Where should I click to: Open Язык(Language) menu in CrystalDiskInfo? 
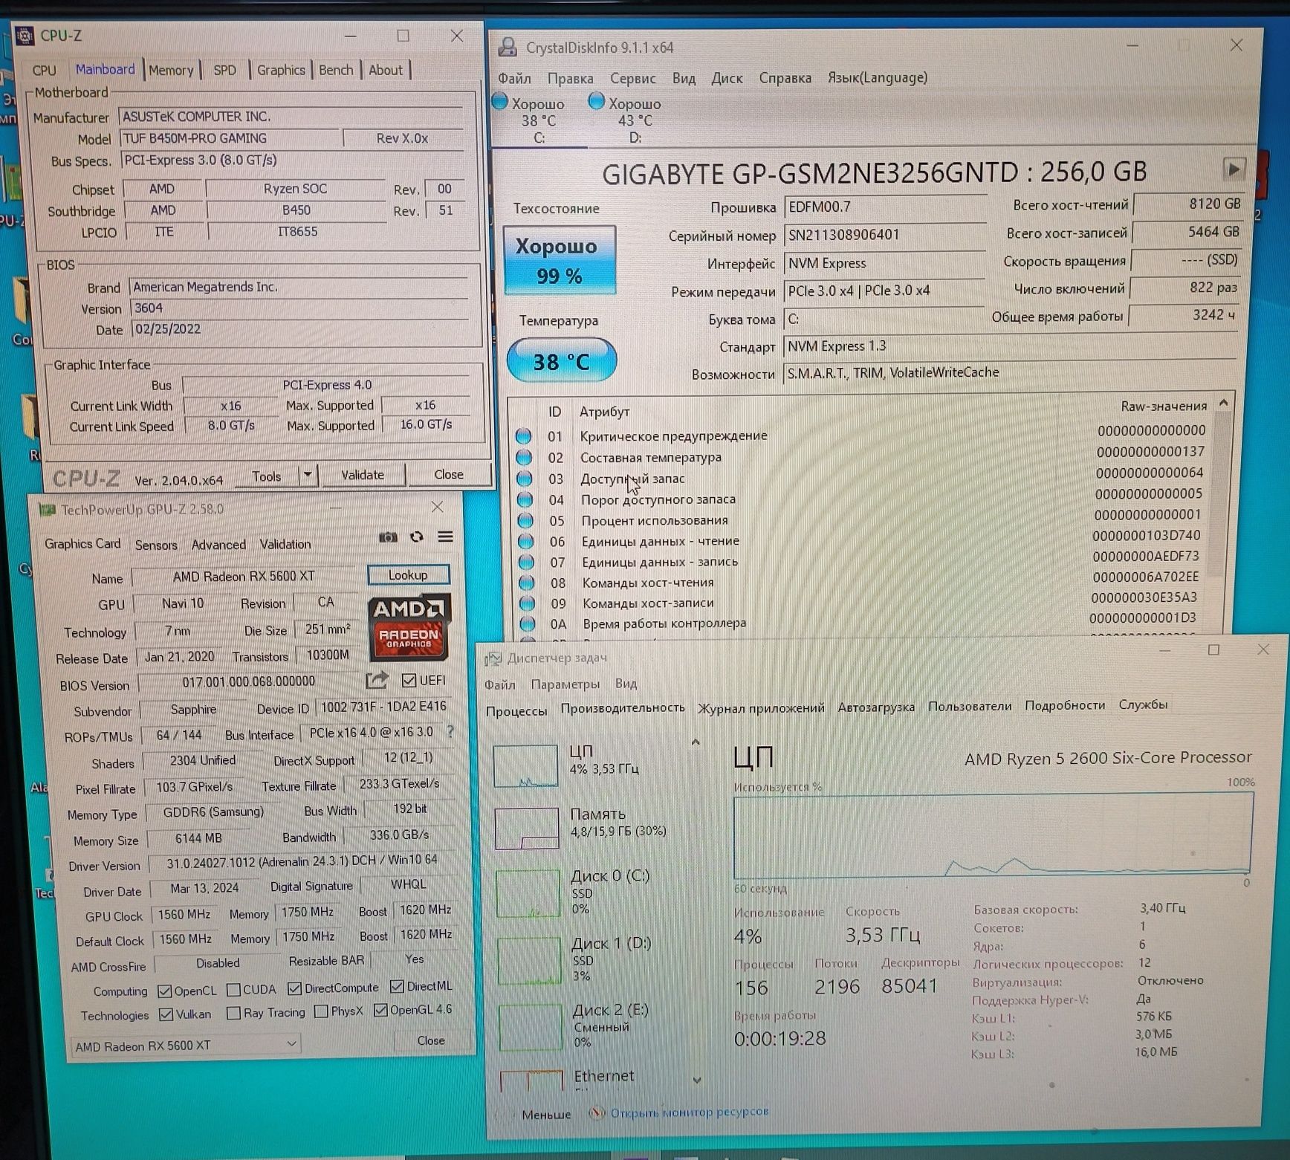coord(877,77)
